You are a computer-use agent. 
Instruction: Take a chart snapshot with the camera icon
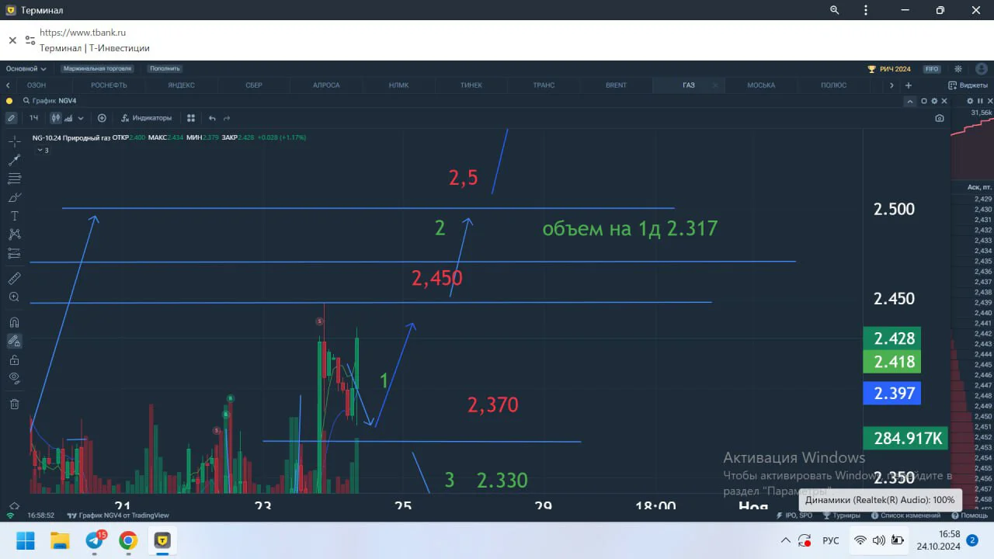coord(940,118)
